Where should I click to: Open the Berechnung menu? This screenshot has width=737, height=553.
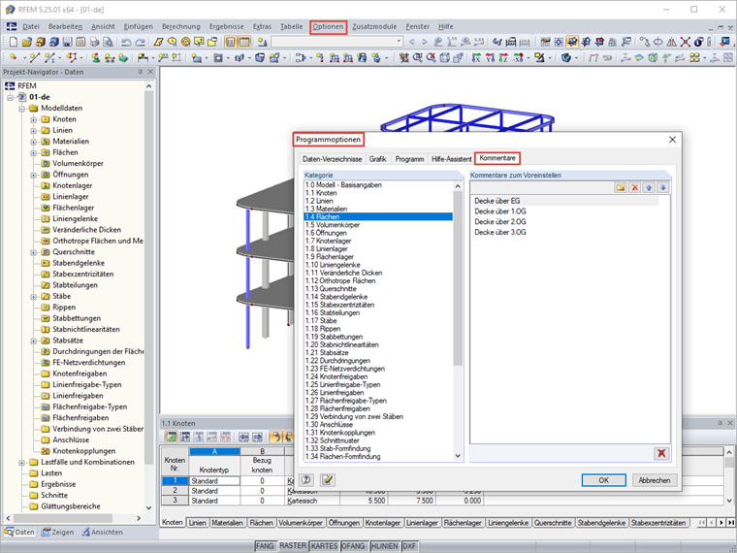pos(181,27)
